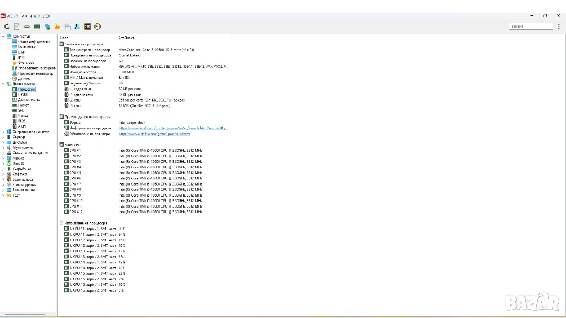Open the aida64.com driver updates link
Image resolution: width=566 pixels, height=318 pixels.
point(154,134)
